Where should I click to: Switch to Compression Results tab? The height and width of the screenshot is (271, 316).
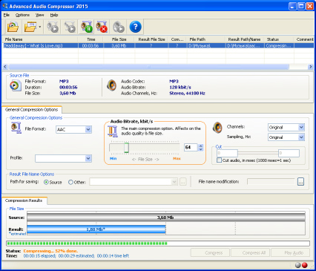pyautogui.click(x=24, y=200)
